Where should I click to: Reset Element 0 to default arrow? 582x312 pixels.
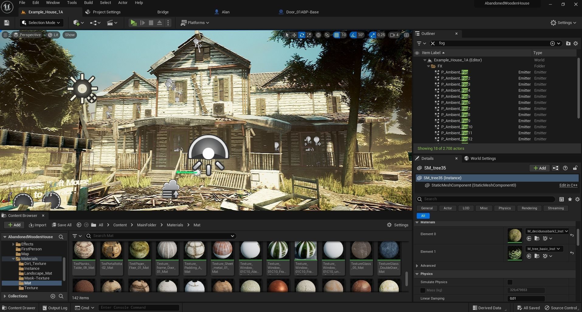pos(572,235)
